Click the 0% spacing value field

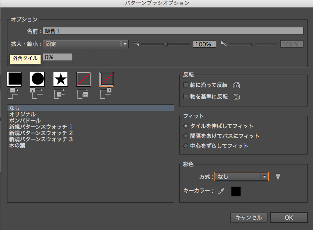coord(58,57)
